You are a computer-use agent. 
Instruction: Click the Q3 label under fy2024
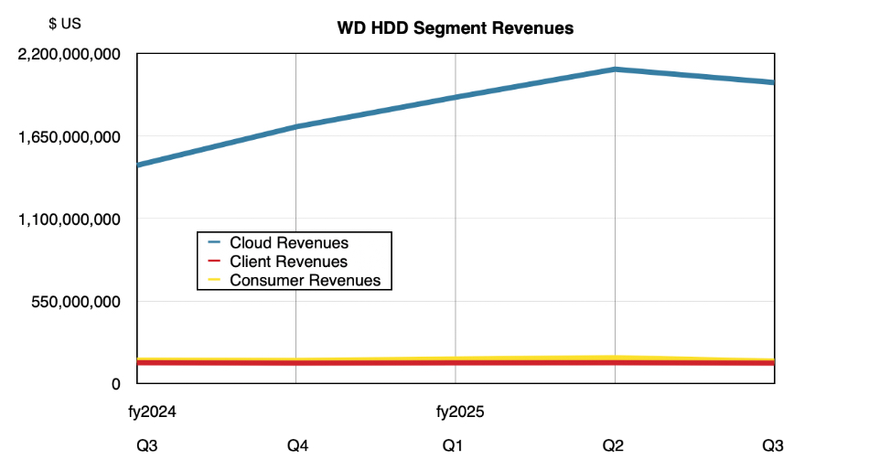[147, 445]
